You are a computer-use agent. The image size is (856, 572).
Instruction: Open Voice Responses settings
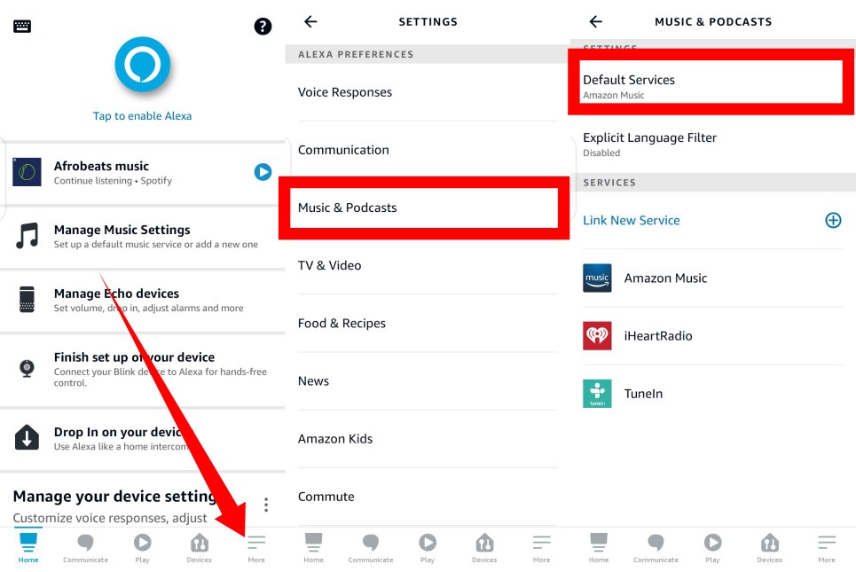[x=428, y=92]
